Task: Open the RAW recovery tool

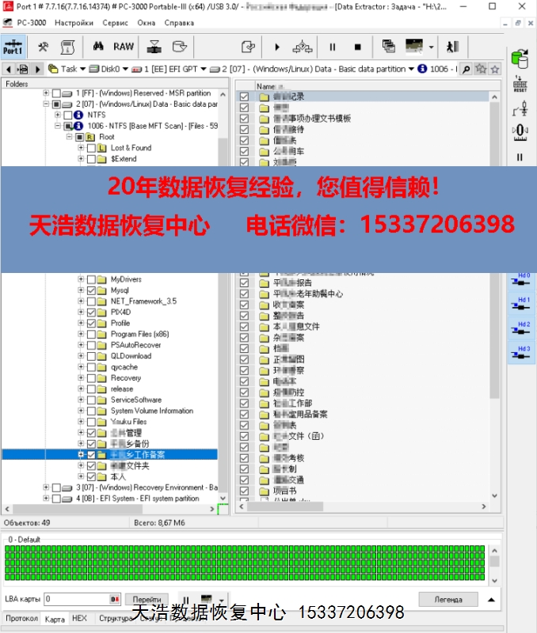Action: (124, 47)
